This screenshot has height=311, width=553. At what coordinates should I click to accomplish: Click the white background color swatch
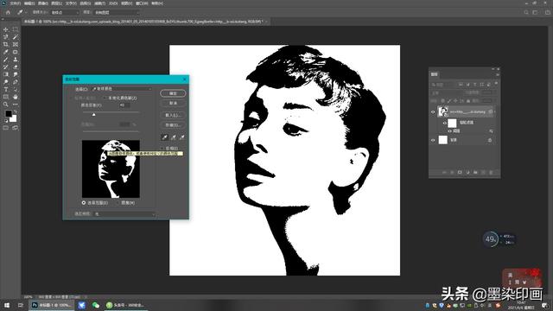14,119
